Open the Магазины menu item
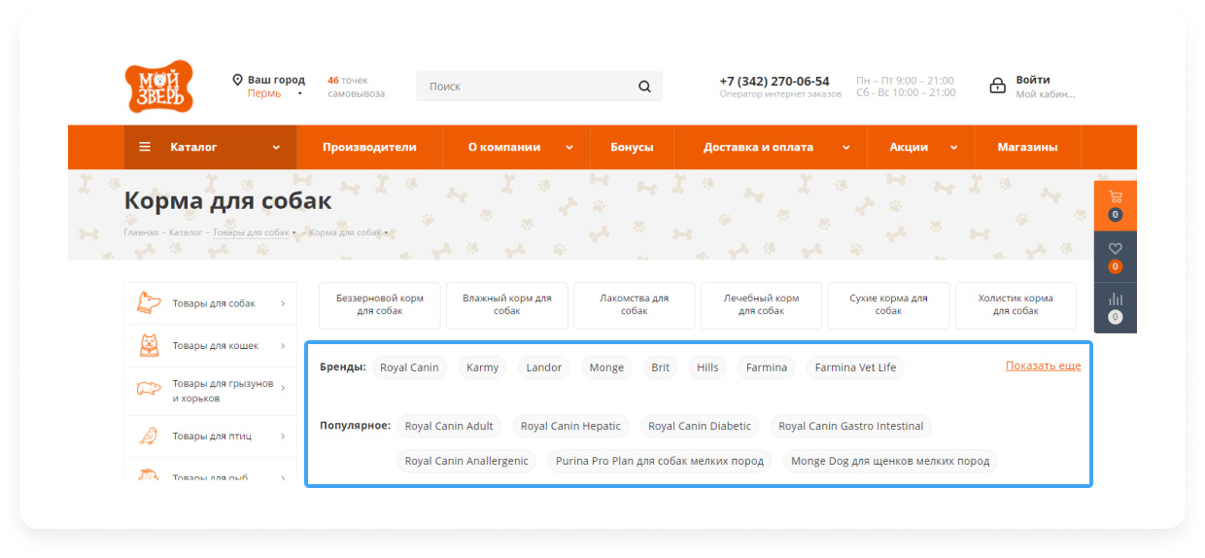 click(1027, 148)
